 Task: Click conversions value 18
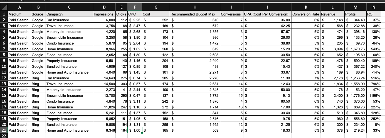[231, 78]
